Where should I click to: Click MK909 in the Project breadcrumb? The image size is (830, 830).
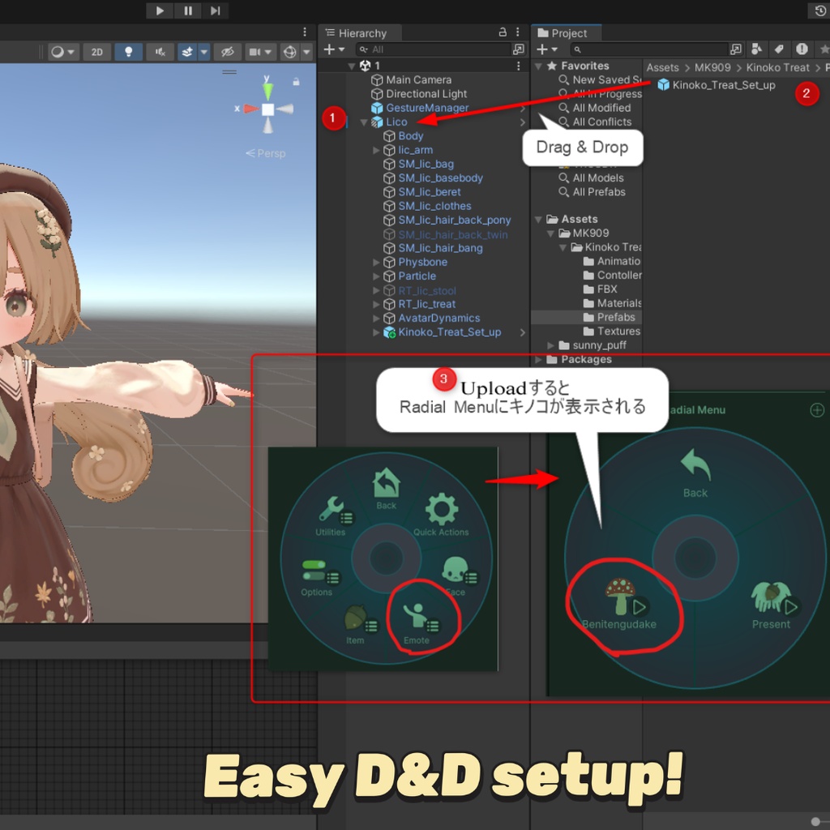[712, 68]
